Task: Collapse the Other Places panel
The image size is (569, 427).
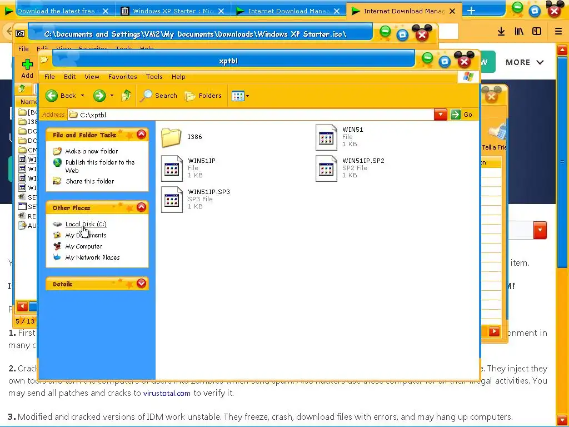Action: 141,207
